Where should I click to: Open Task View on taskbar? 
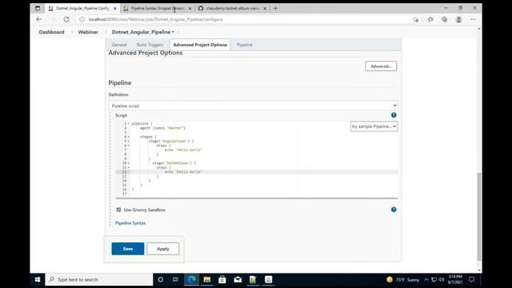(x=176, y=279)
